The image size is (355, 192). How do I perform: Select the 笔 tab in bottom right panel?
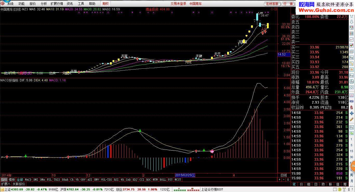pyautogui.click(x=294, y=184)
